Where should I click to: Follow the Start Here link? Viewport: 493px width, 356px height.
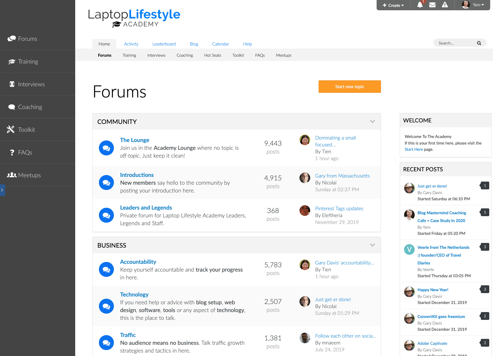414,150
